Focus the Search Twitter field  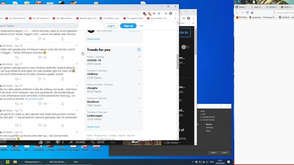(38, 26)
